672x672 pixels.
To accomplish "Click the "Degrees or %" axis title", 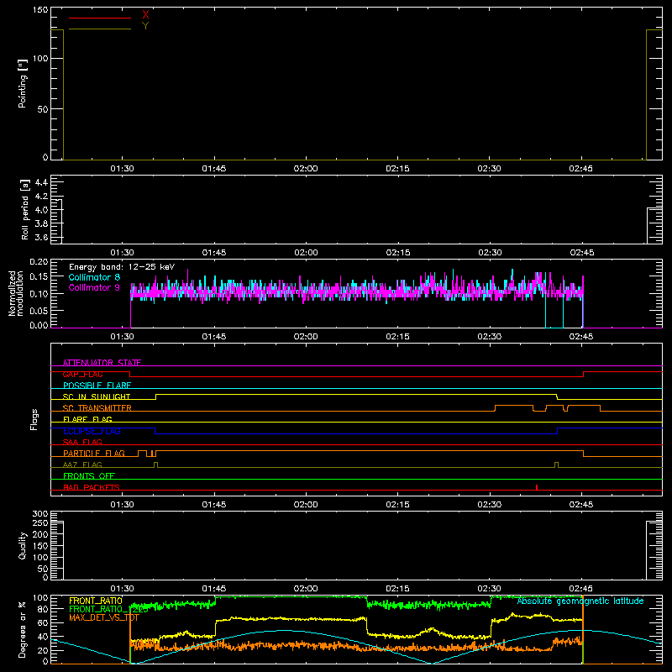I will pyautogui.click(x=23, y=629).
